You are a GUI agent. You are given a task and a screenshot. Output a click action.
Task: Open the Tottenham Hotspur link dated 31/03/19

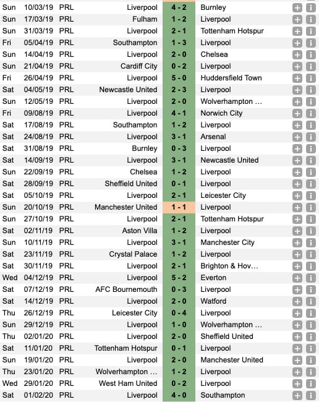[x=232, y=31]
